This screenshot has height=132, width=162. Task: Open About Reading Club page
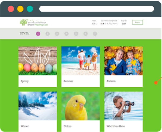[x=109, y=22]
